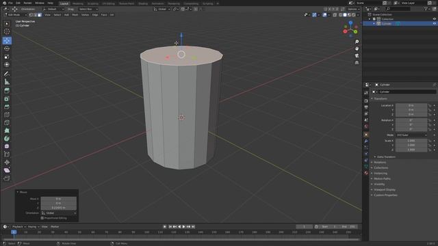Toggle visibility eye of Cylinder object
This screenshot has height=246, width=438.
pyautogui.click(x=435, y=24)
